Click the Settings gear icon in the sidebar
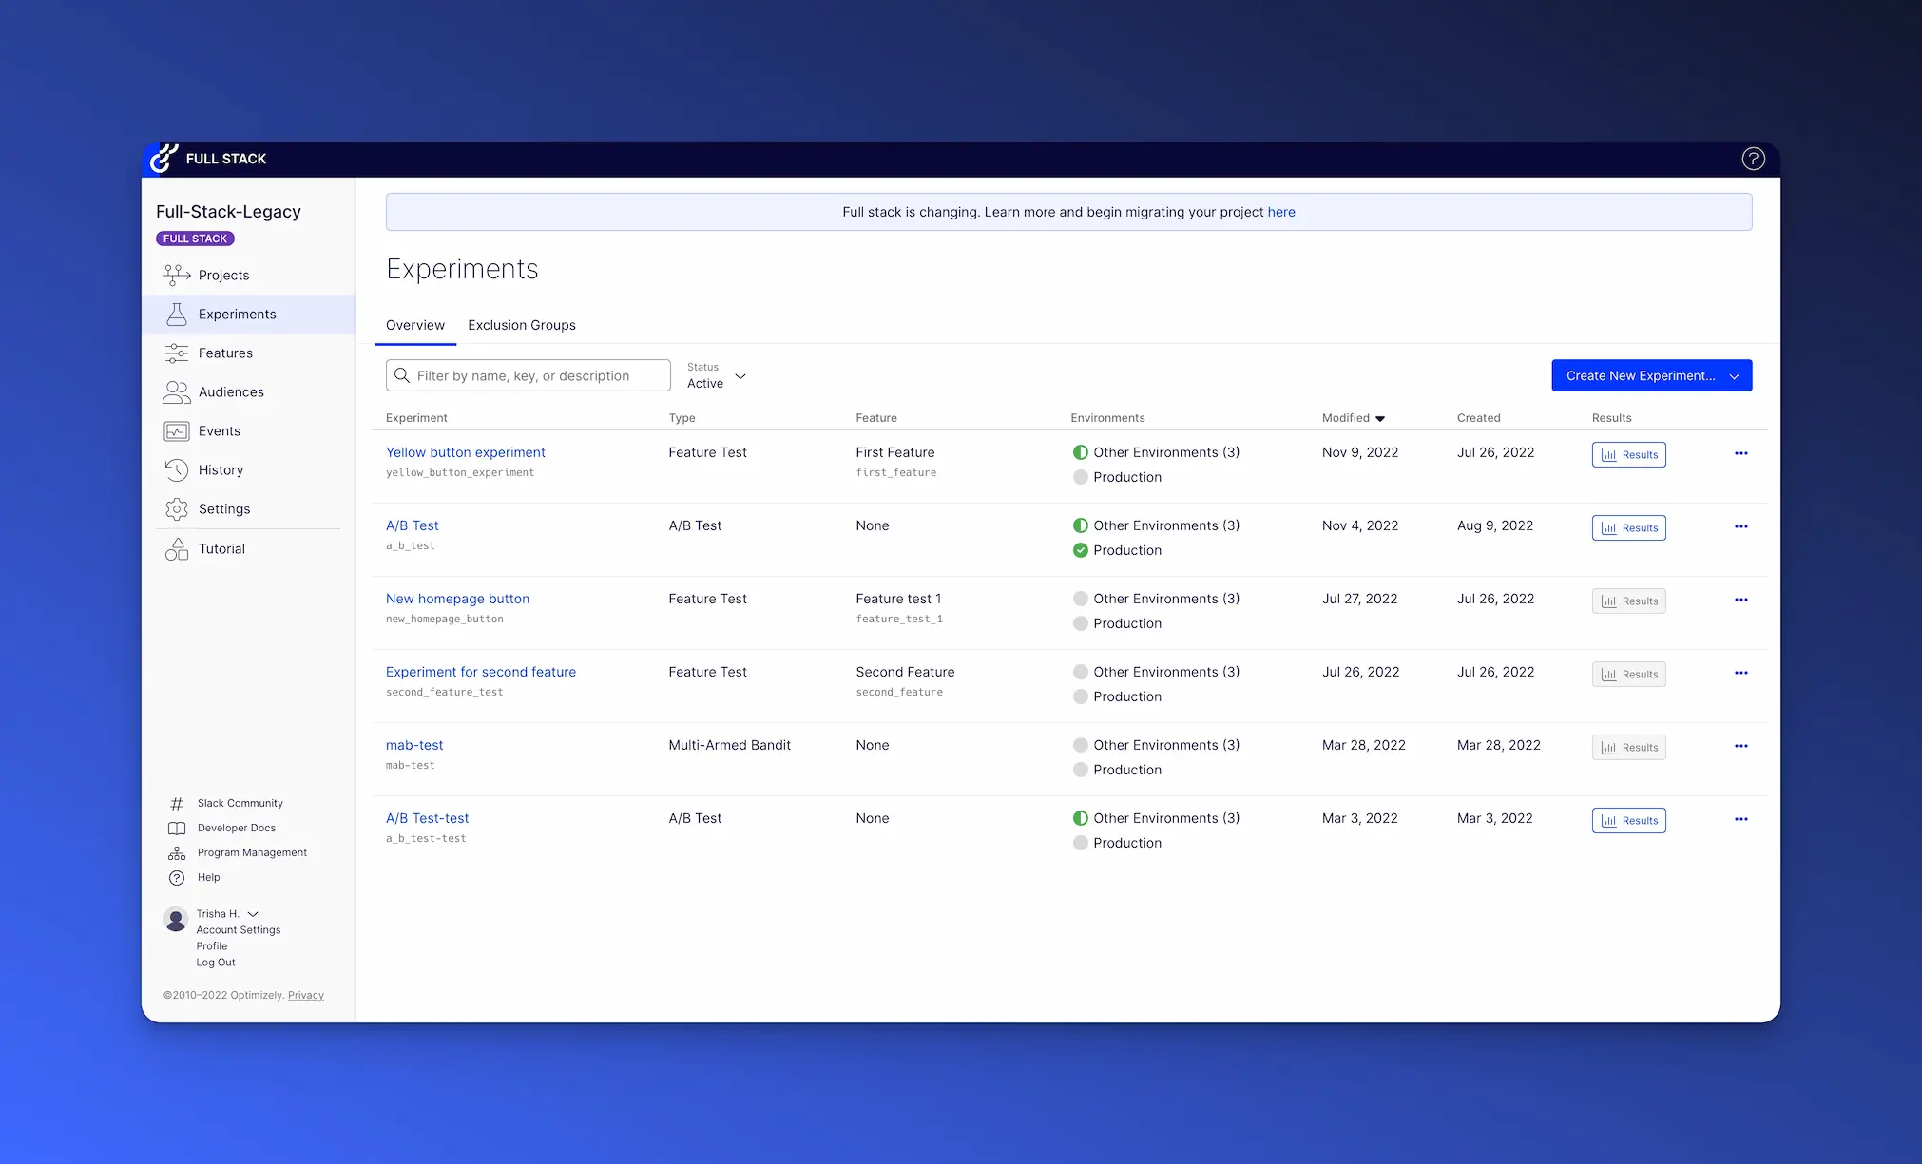The image size is (1922, 1164). (x=177, y=509)
